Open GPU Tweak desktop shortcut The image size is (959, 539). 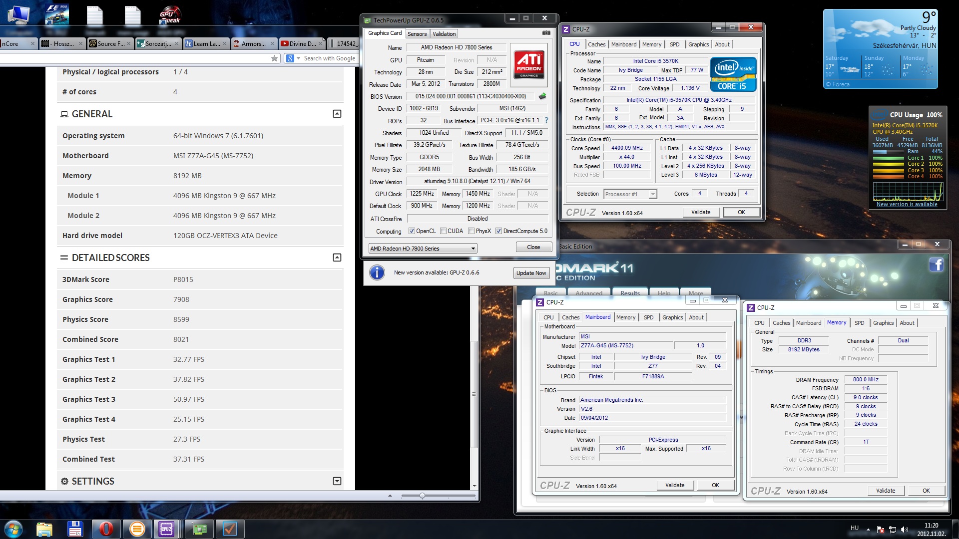pos(170,15)
